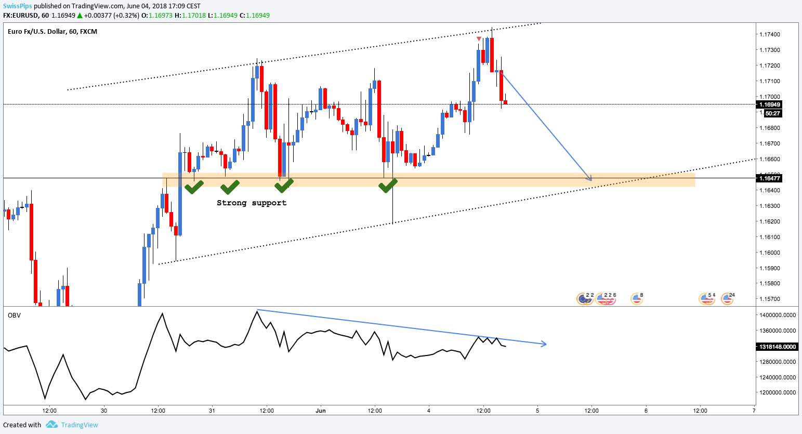This screenshot has width=802, height=434.
Task: Click the US flag event icon labeled 8
Action: point(637,298)
